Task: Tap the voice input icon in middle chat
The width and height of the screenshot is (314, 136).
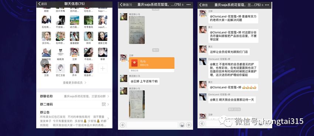Action: tap(122, 125)
